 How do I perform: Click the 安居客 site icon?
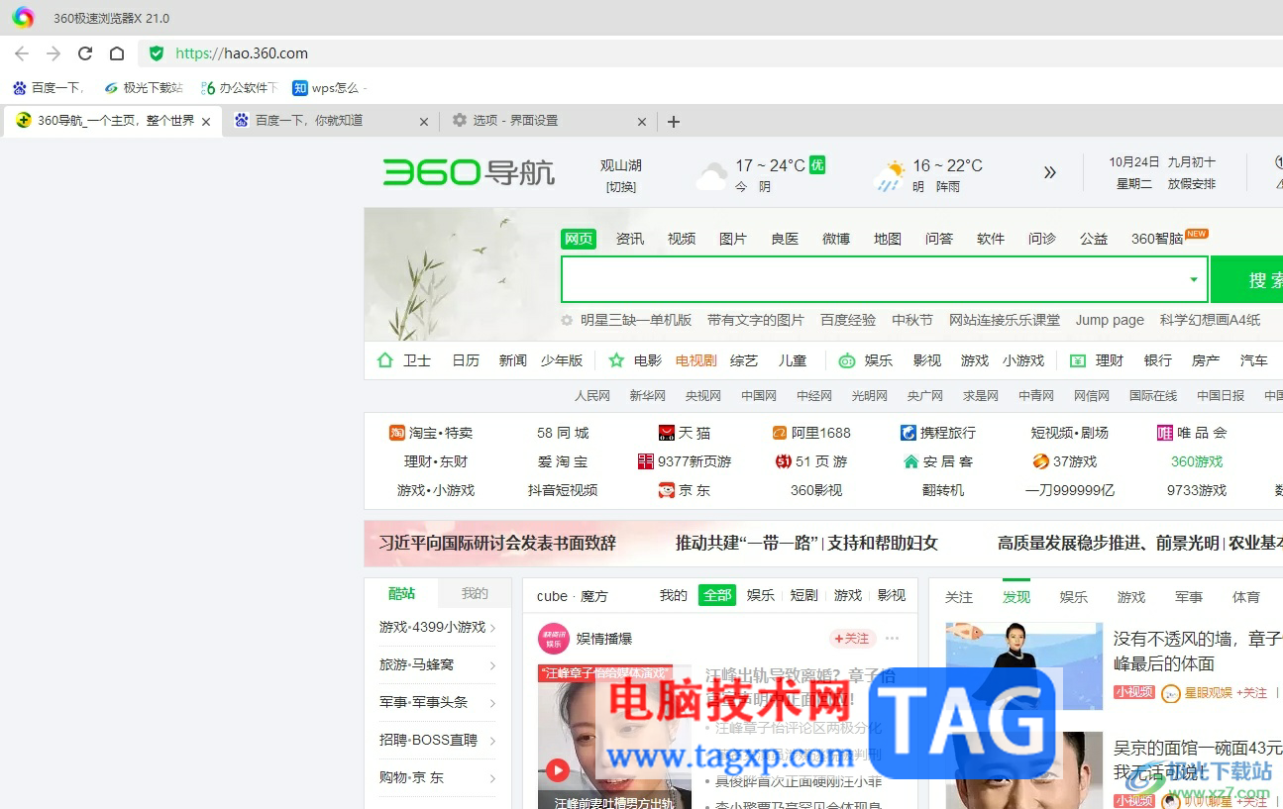coord(911,461)
